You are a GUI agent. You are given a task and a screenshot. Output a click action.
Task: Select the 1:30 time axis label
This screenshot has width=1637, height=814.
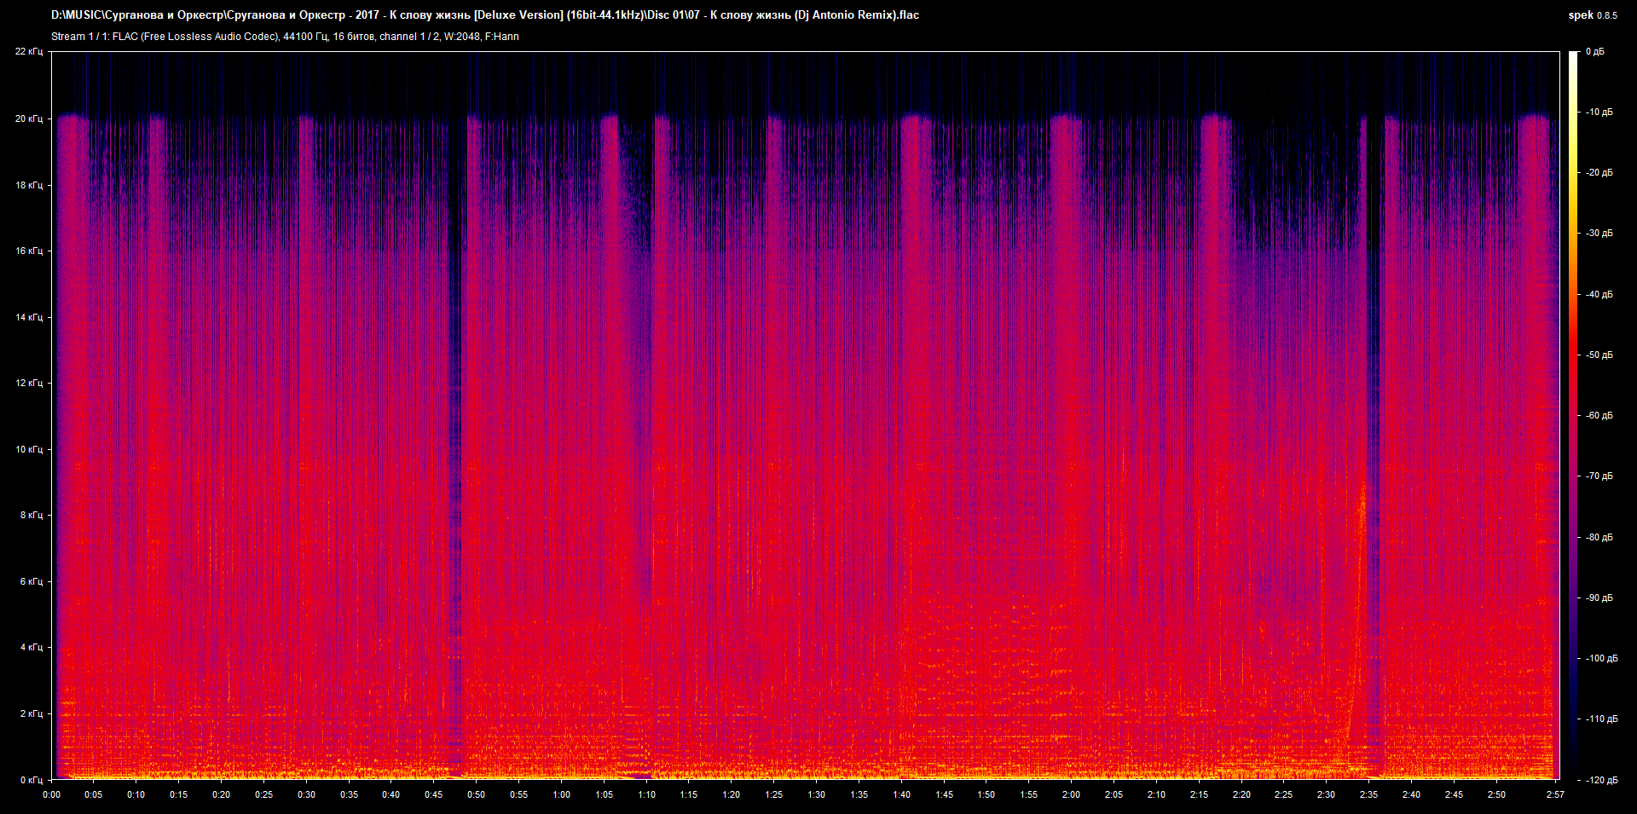point(816,794)
